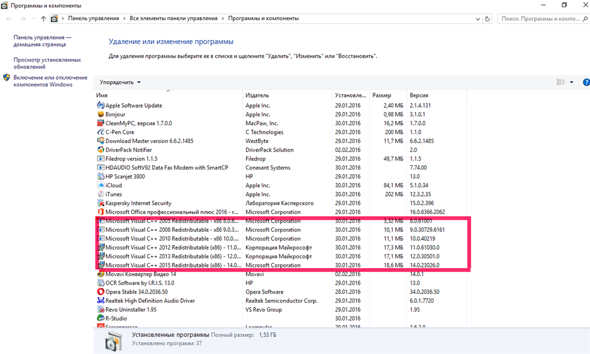Select the iTunes size 202 МБ cell
The width and height of the screenshot is (590, 354).
click(x=394, y=194)
